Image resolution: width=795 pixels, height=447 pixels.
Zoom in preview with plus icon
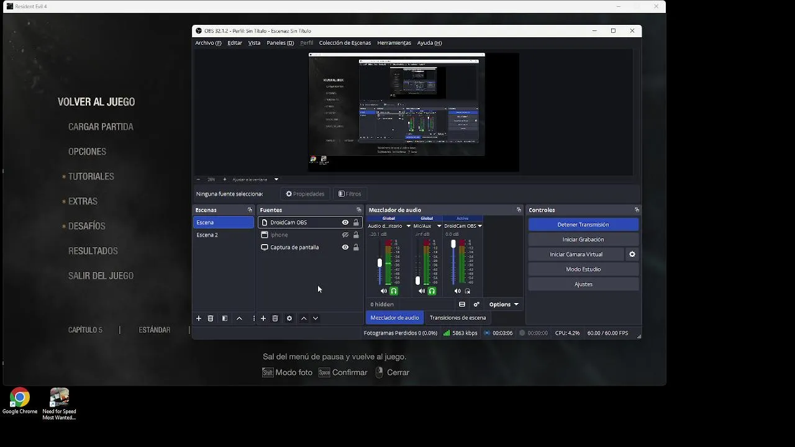[x=225, y=179]
